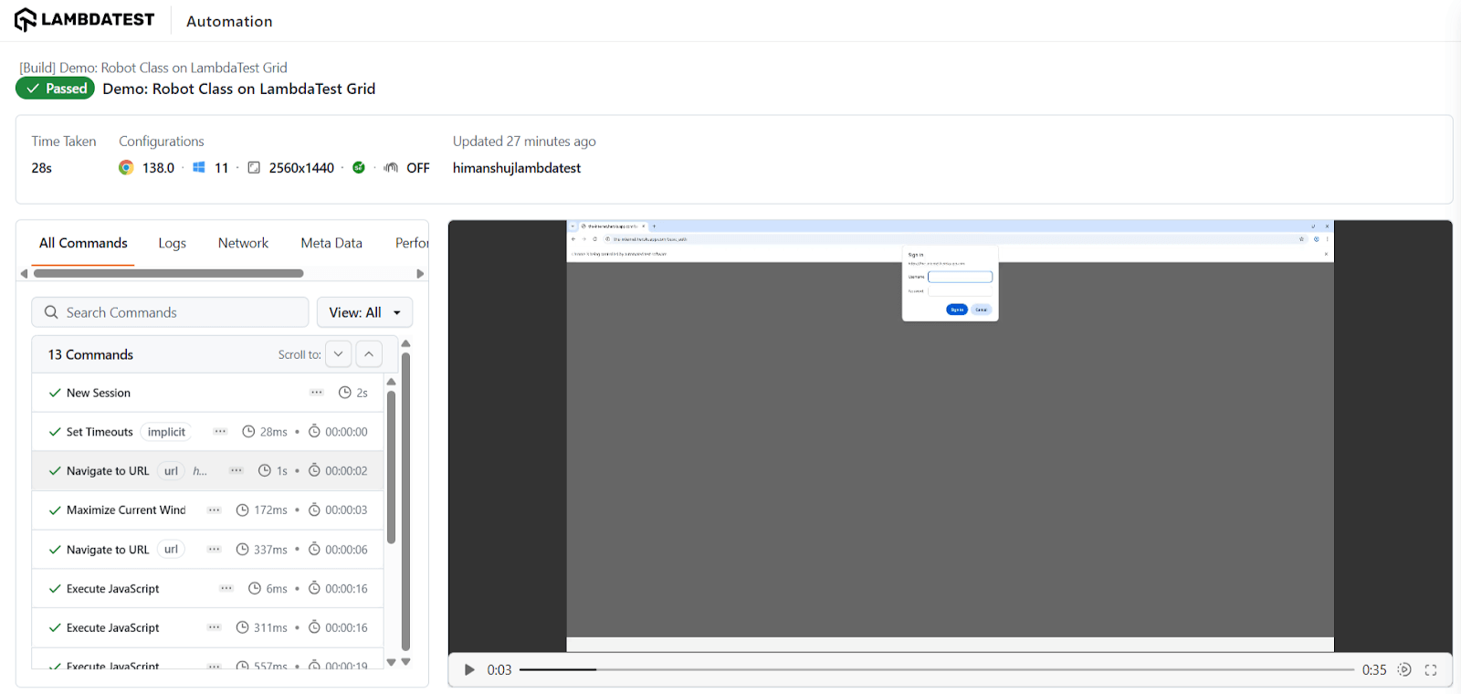Enter fullscreen mode in video player
This screenshot has height=694, width=1461.
(x=1430, y=669)
